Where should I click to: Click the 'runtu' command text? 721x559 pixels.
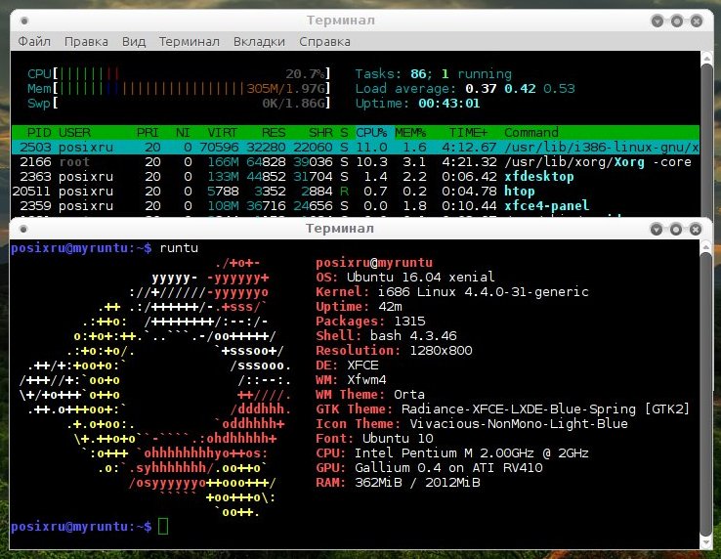pos(179,248)
